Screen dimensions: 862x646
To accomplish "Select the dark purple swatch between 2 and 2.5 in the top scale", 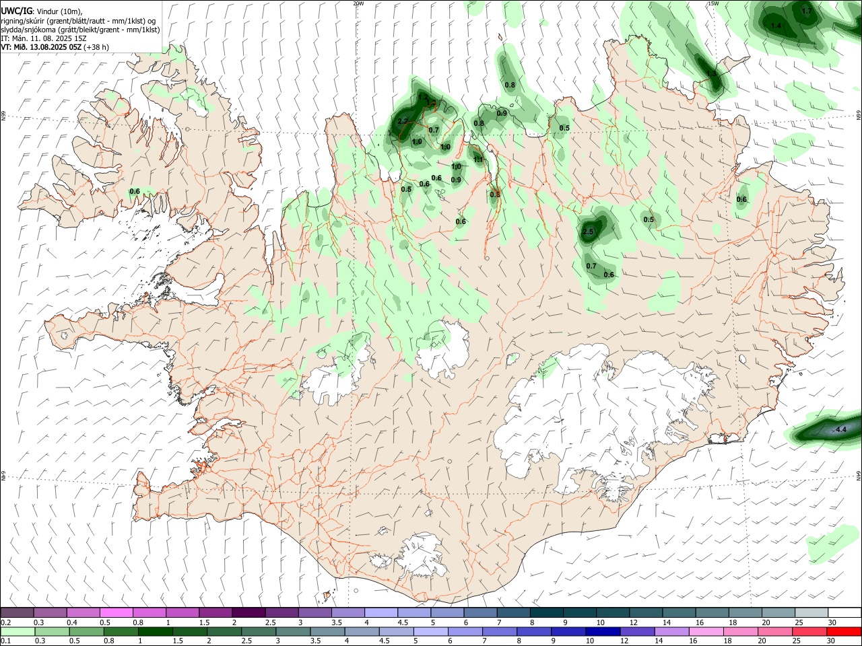I will click(x=248, y=612).
